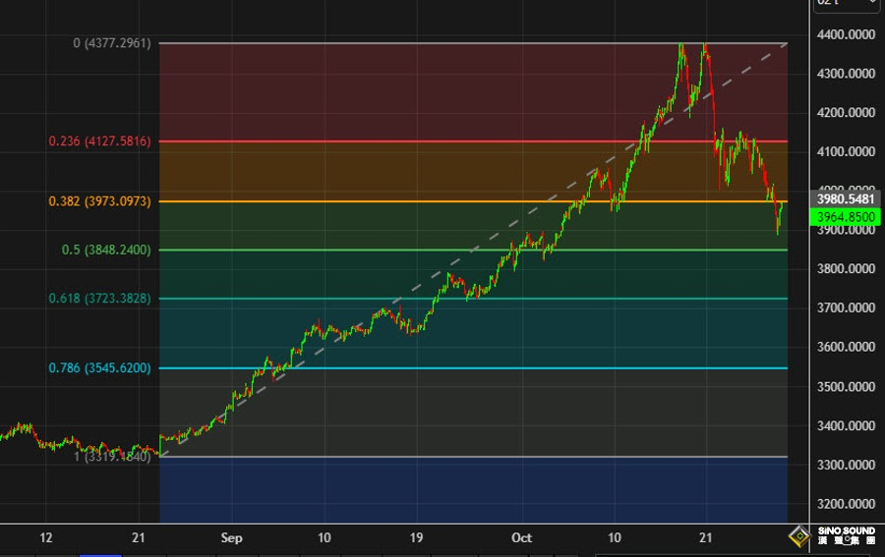
Task: Click the Oct label on time axis
Action: [521, 537]
